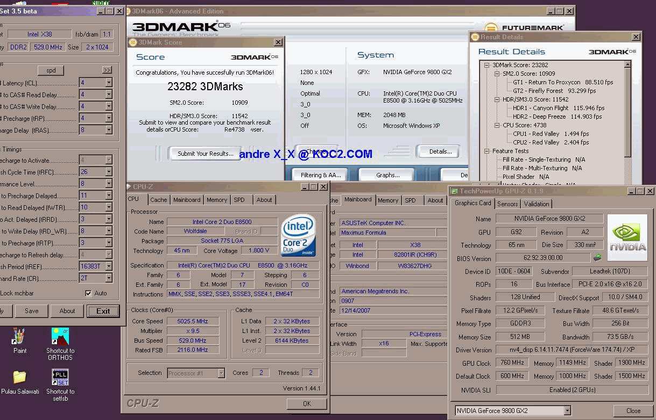Open the CAS Latency (tCL) dropdown
Image resolution: width=656 pixels, height=420 pixels.
point(109,83)
